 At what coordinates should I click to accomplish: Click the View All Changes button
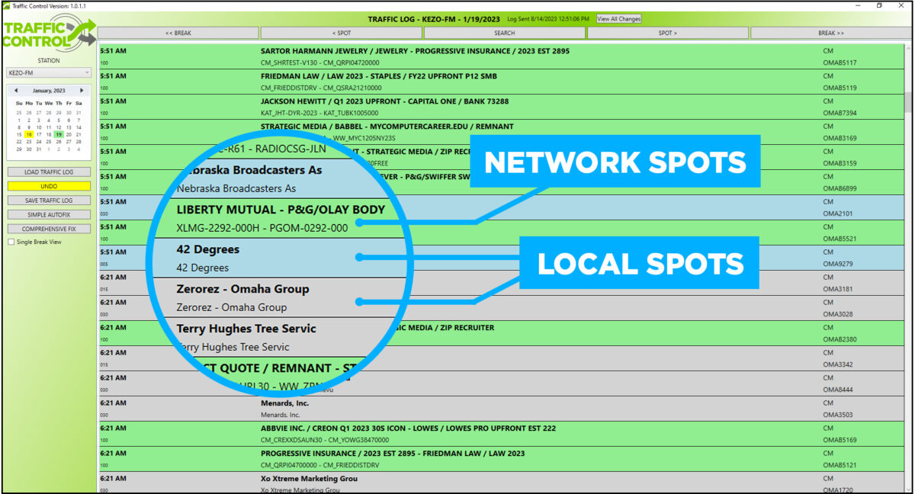click(x=618, y=19)
